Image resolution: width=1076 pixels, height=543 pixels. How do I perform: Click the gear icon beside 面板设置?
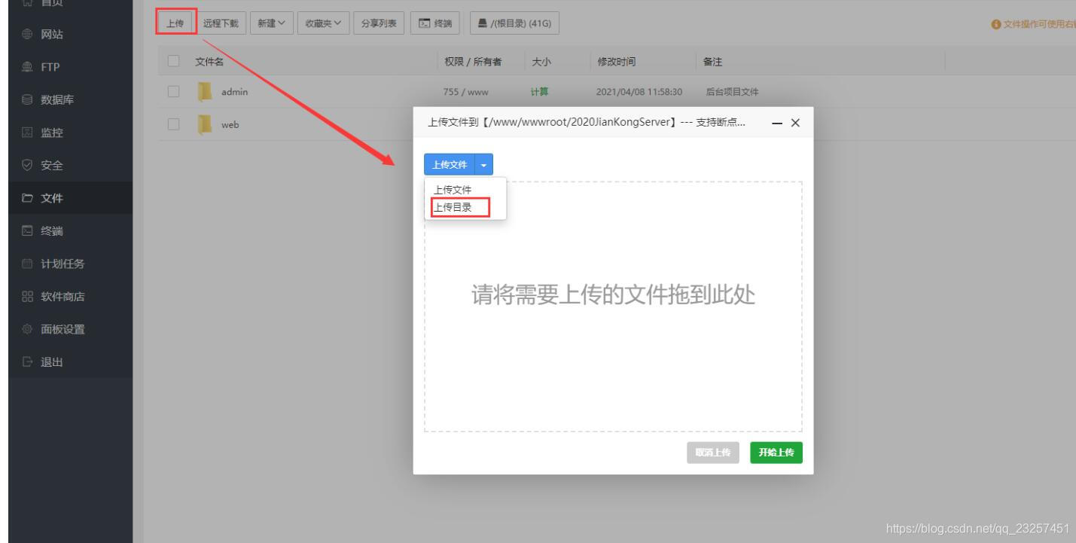29,329
